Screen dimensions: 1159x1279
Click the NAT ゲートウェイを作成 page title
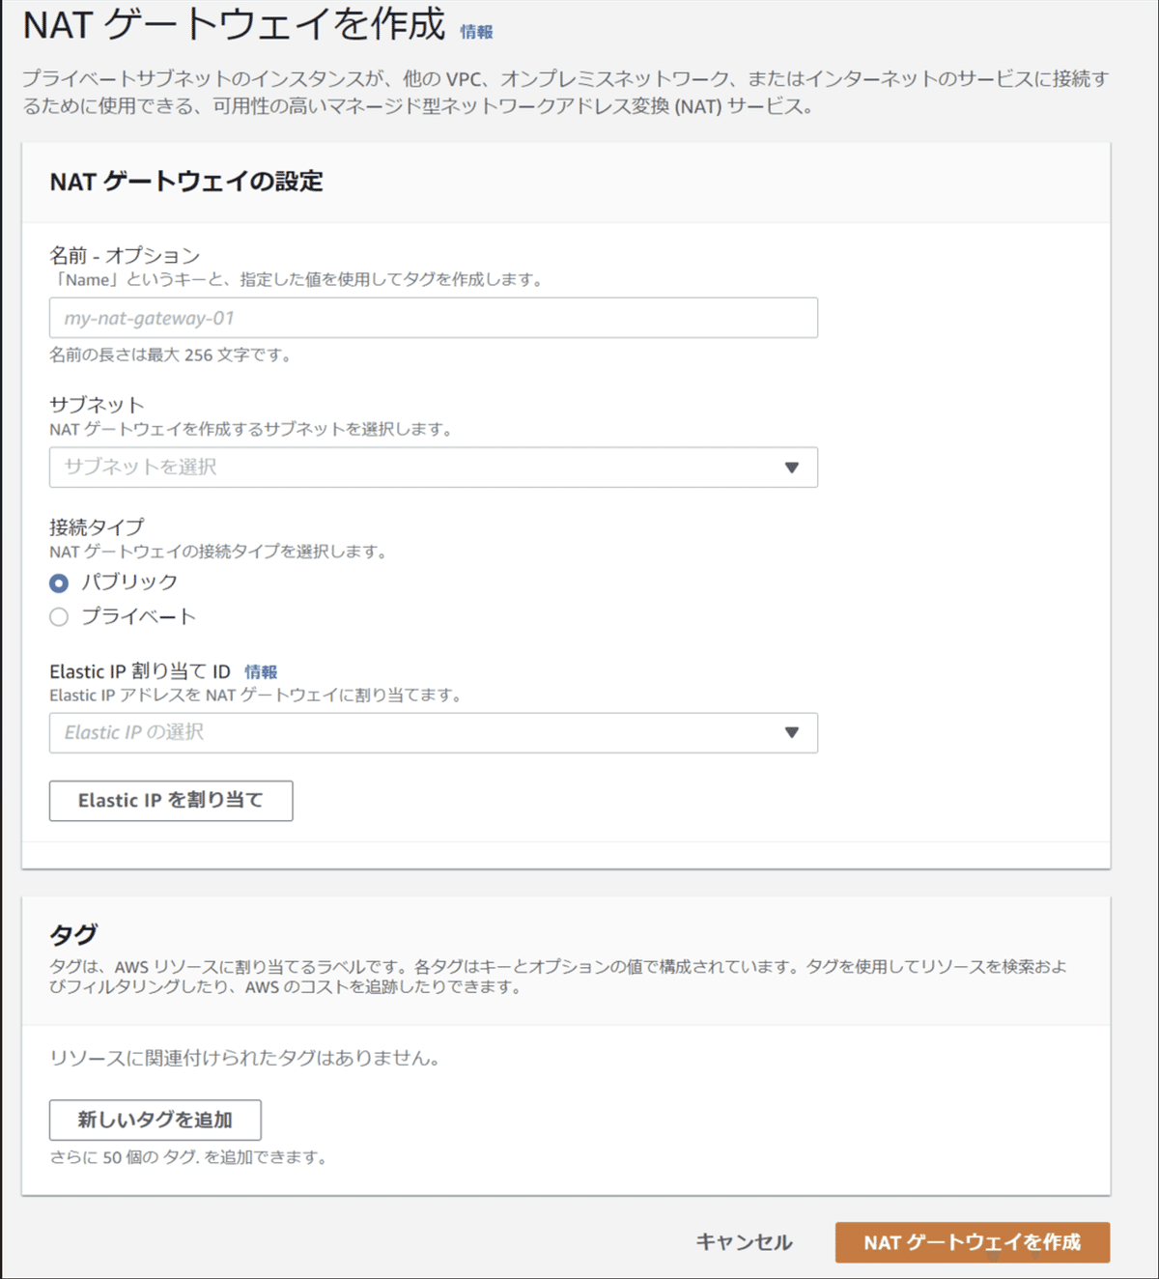pos(234,24)
